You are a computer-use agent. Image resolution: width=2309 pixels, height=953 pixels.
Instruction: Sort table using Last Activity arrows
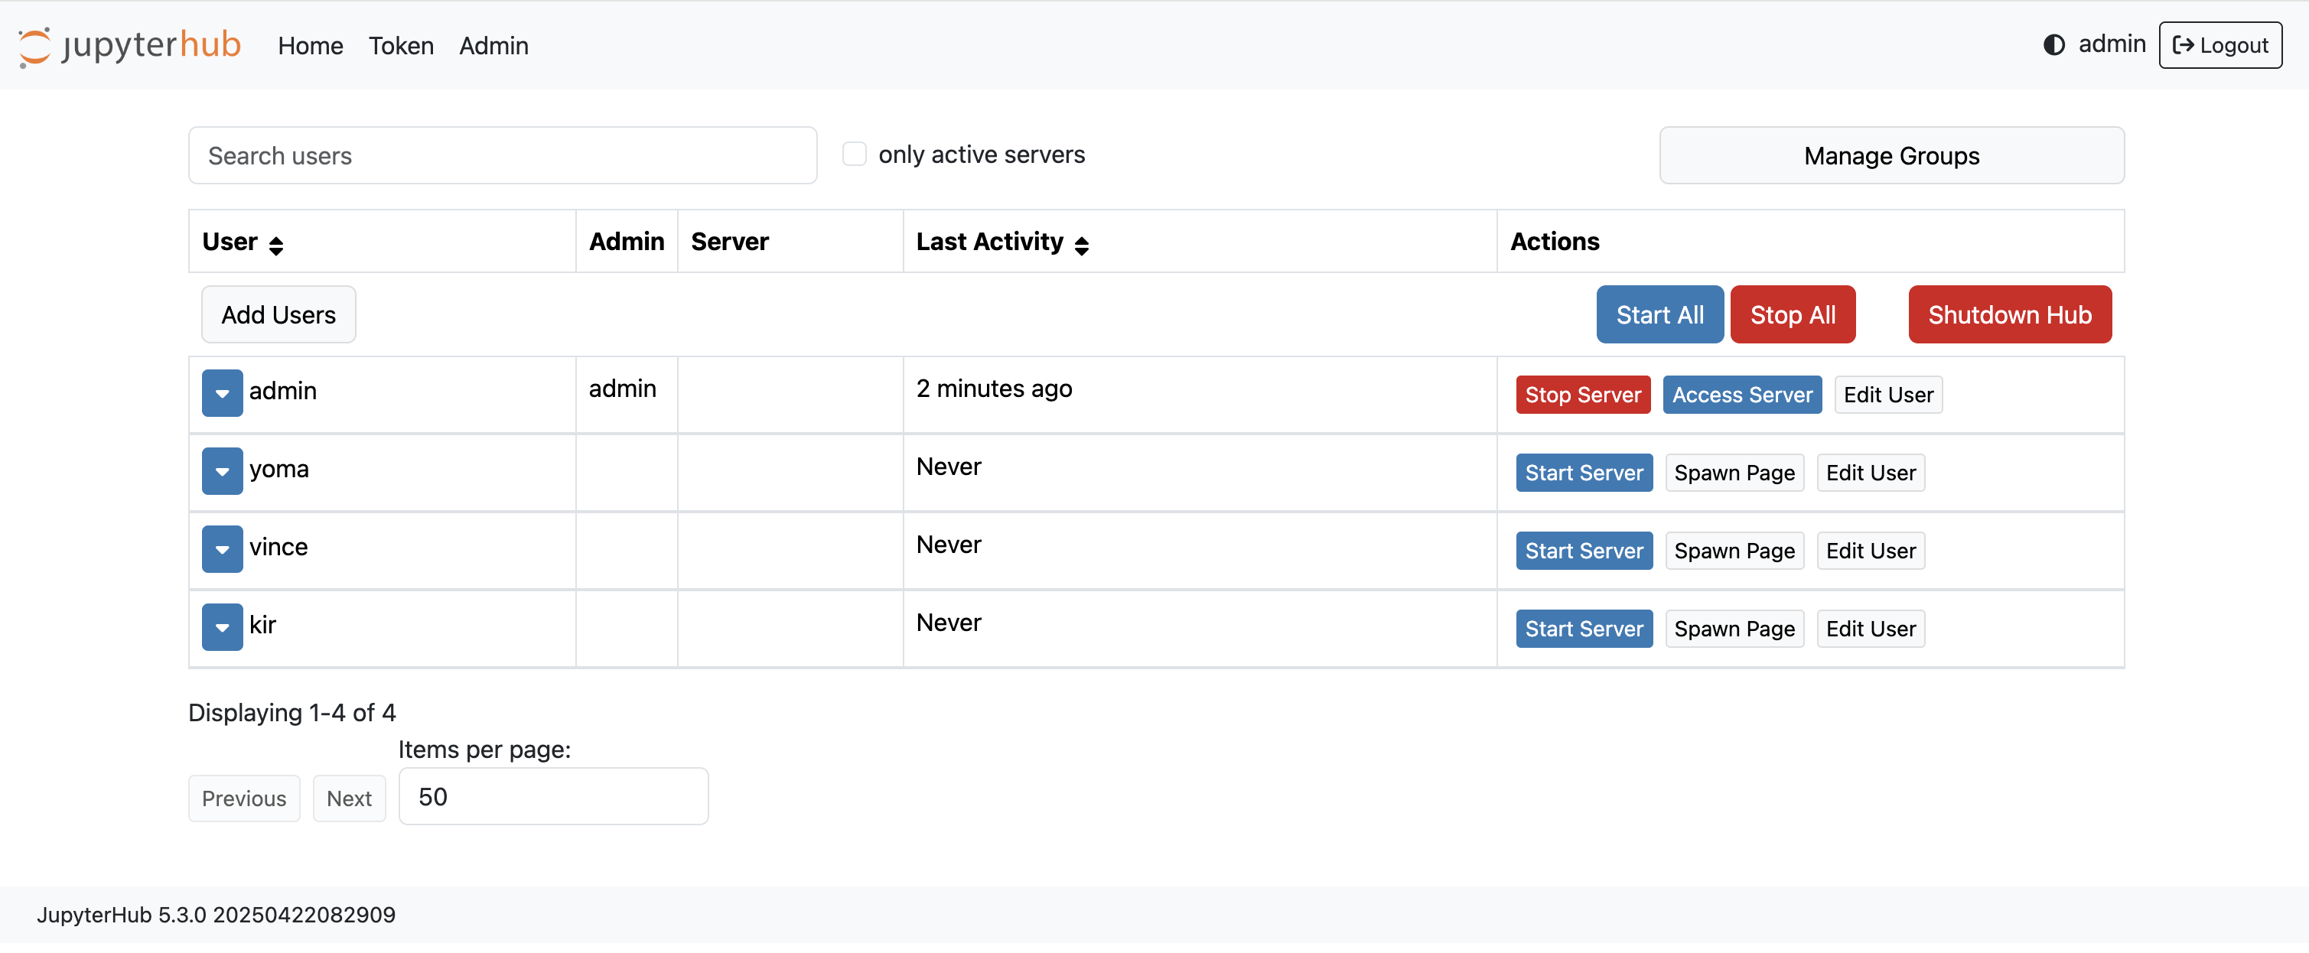1082,242
